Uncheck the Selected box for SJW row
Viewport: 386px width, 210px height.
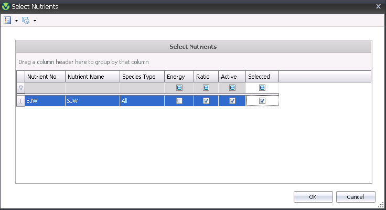click(x=262, y=101)
